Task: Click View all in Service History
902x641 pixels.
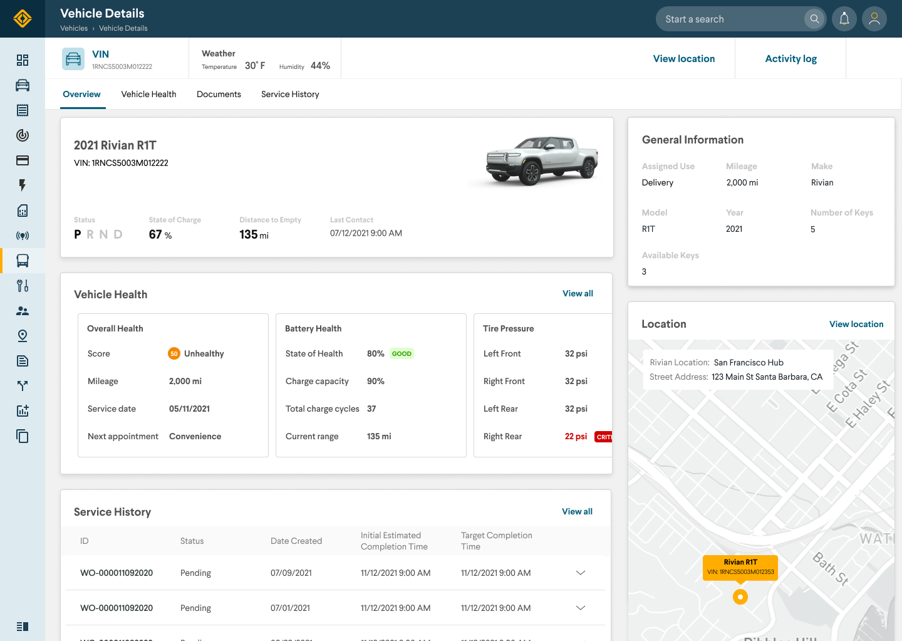Action: click(577, 511)
